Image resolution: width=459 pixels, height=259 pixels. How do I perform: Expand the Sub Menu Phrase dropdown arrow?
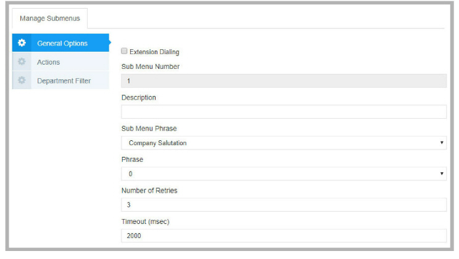coord(442,143)
